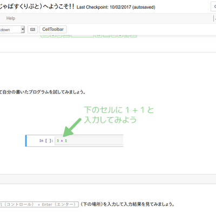216x216 pixels.
Task: Click the CellToolbar button
Action: click(53, 29)
